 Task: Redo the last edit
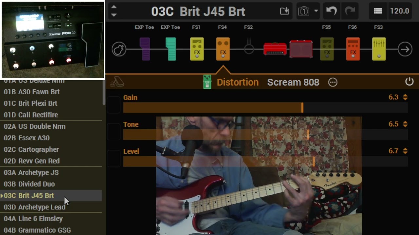(350, 11)
